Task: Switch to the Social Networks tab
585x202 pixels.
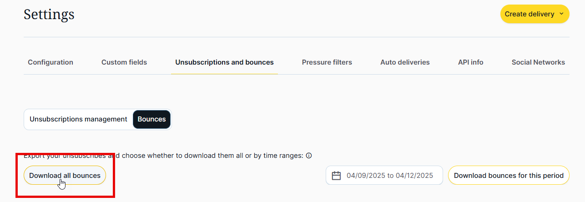Action: pyautogui.click(x=538, y=62)
